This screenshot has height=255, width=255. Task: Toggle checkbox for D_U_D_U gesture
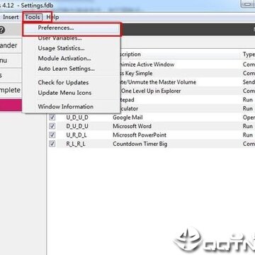(52, 126)
